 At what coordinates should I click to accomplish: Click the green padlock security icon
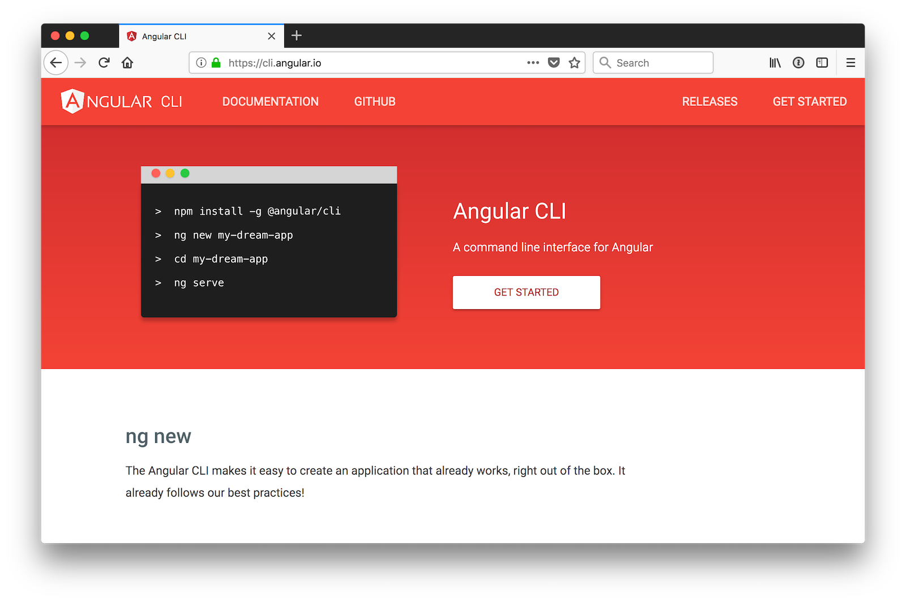[216, 63]
